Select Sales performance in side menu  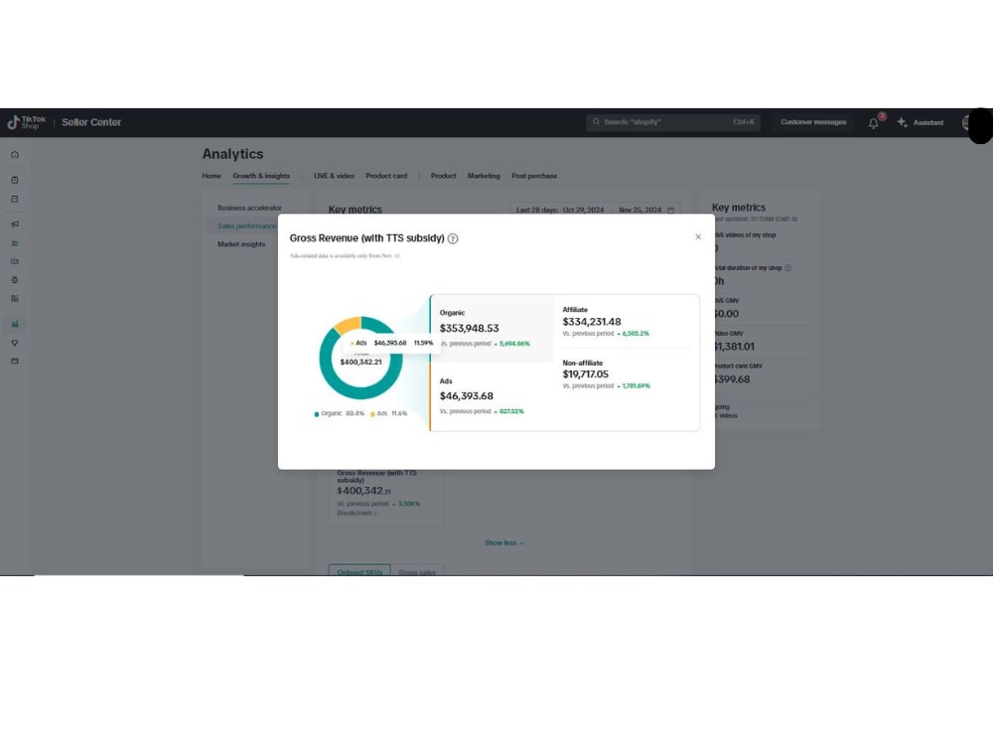coord(246,226)
